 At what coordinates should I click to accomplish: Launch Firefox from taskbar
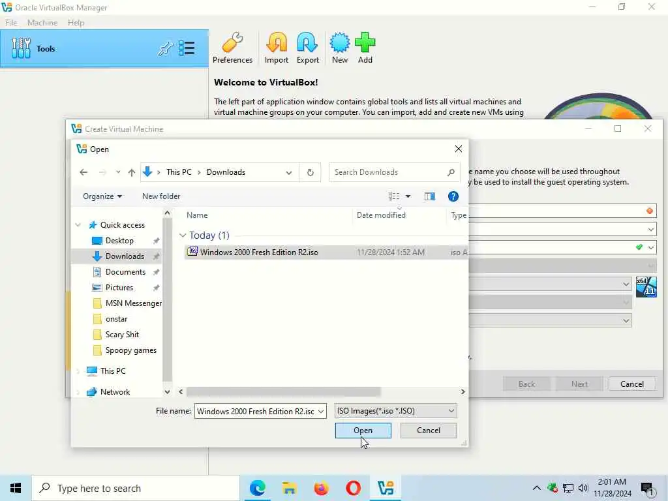click(321, 488)
